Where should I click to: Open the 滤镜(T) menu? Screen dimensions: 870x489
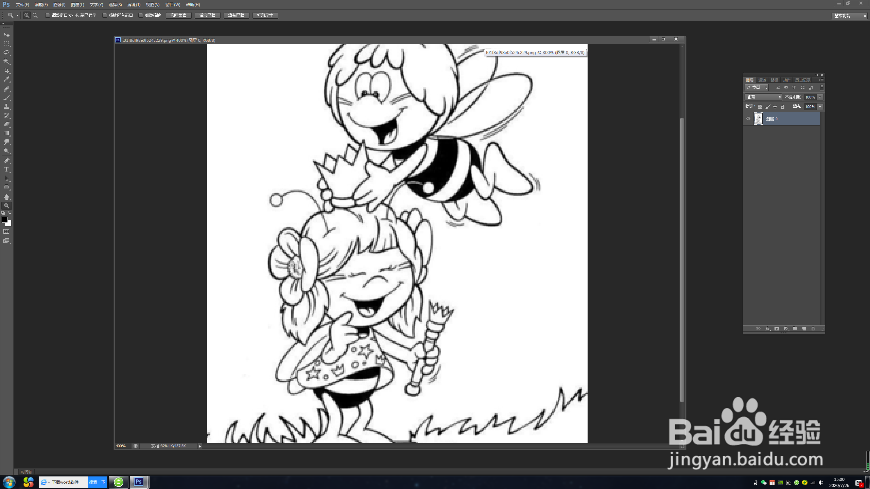point(134,5)
